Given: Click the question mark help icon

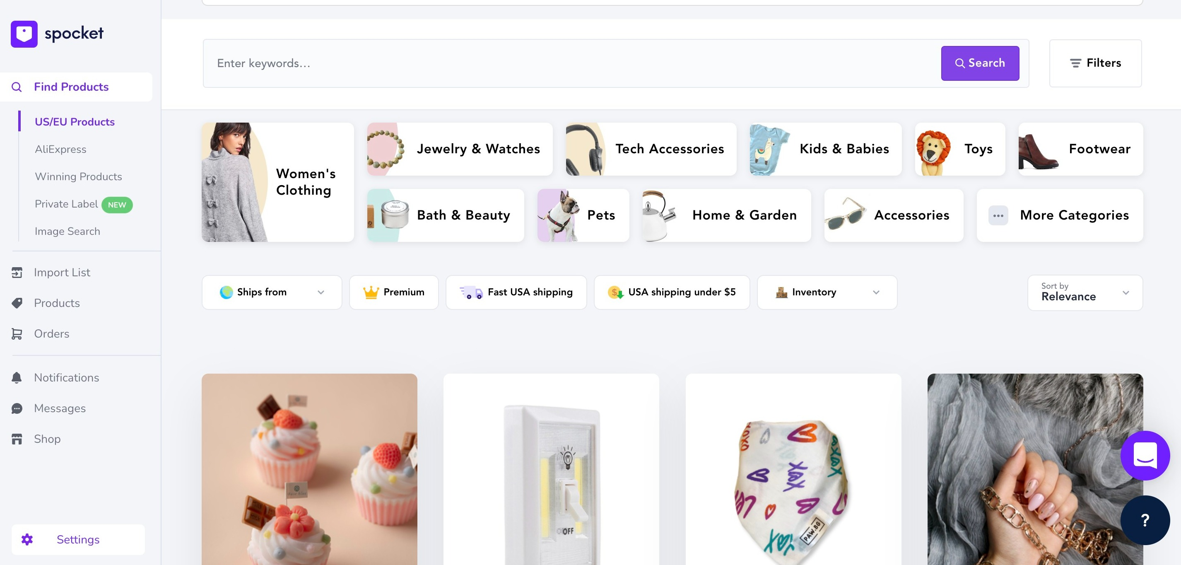Looking at the screenshot, I should click(x=1145, y=520).
